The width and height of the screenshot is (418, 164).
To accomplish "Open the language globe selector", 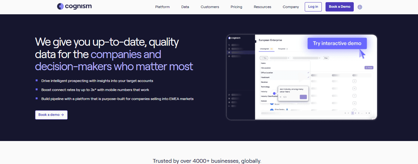I will [360, 7].
